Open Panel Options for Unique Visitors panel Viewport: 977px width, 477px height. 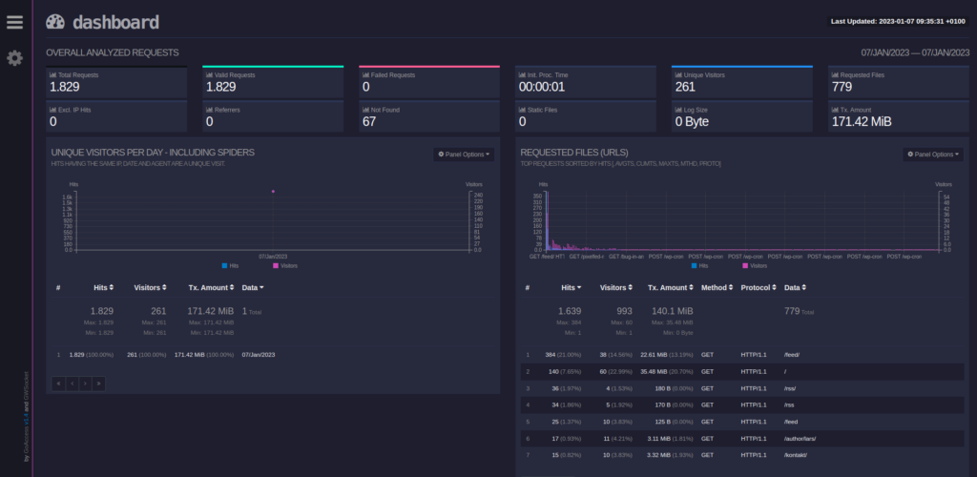pos(464,155)
